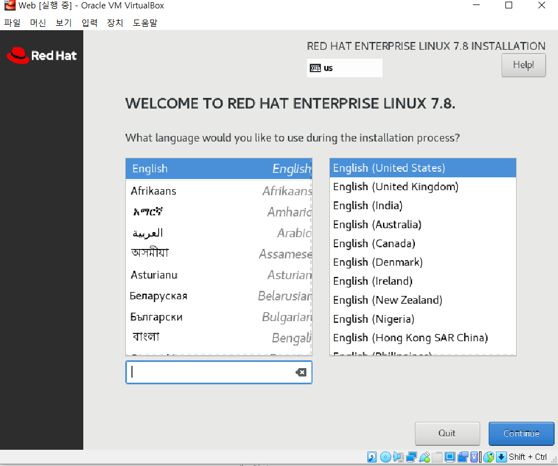Click the Quit button
This screenshot has height=466, width=558.
tap(447, 433)
